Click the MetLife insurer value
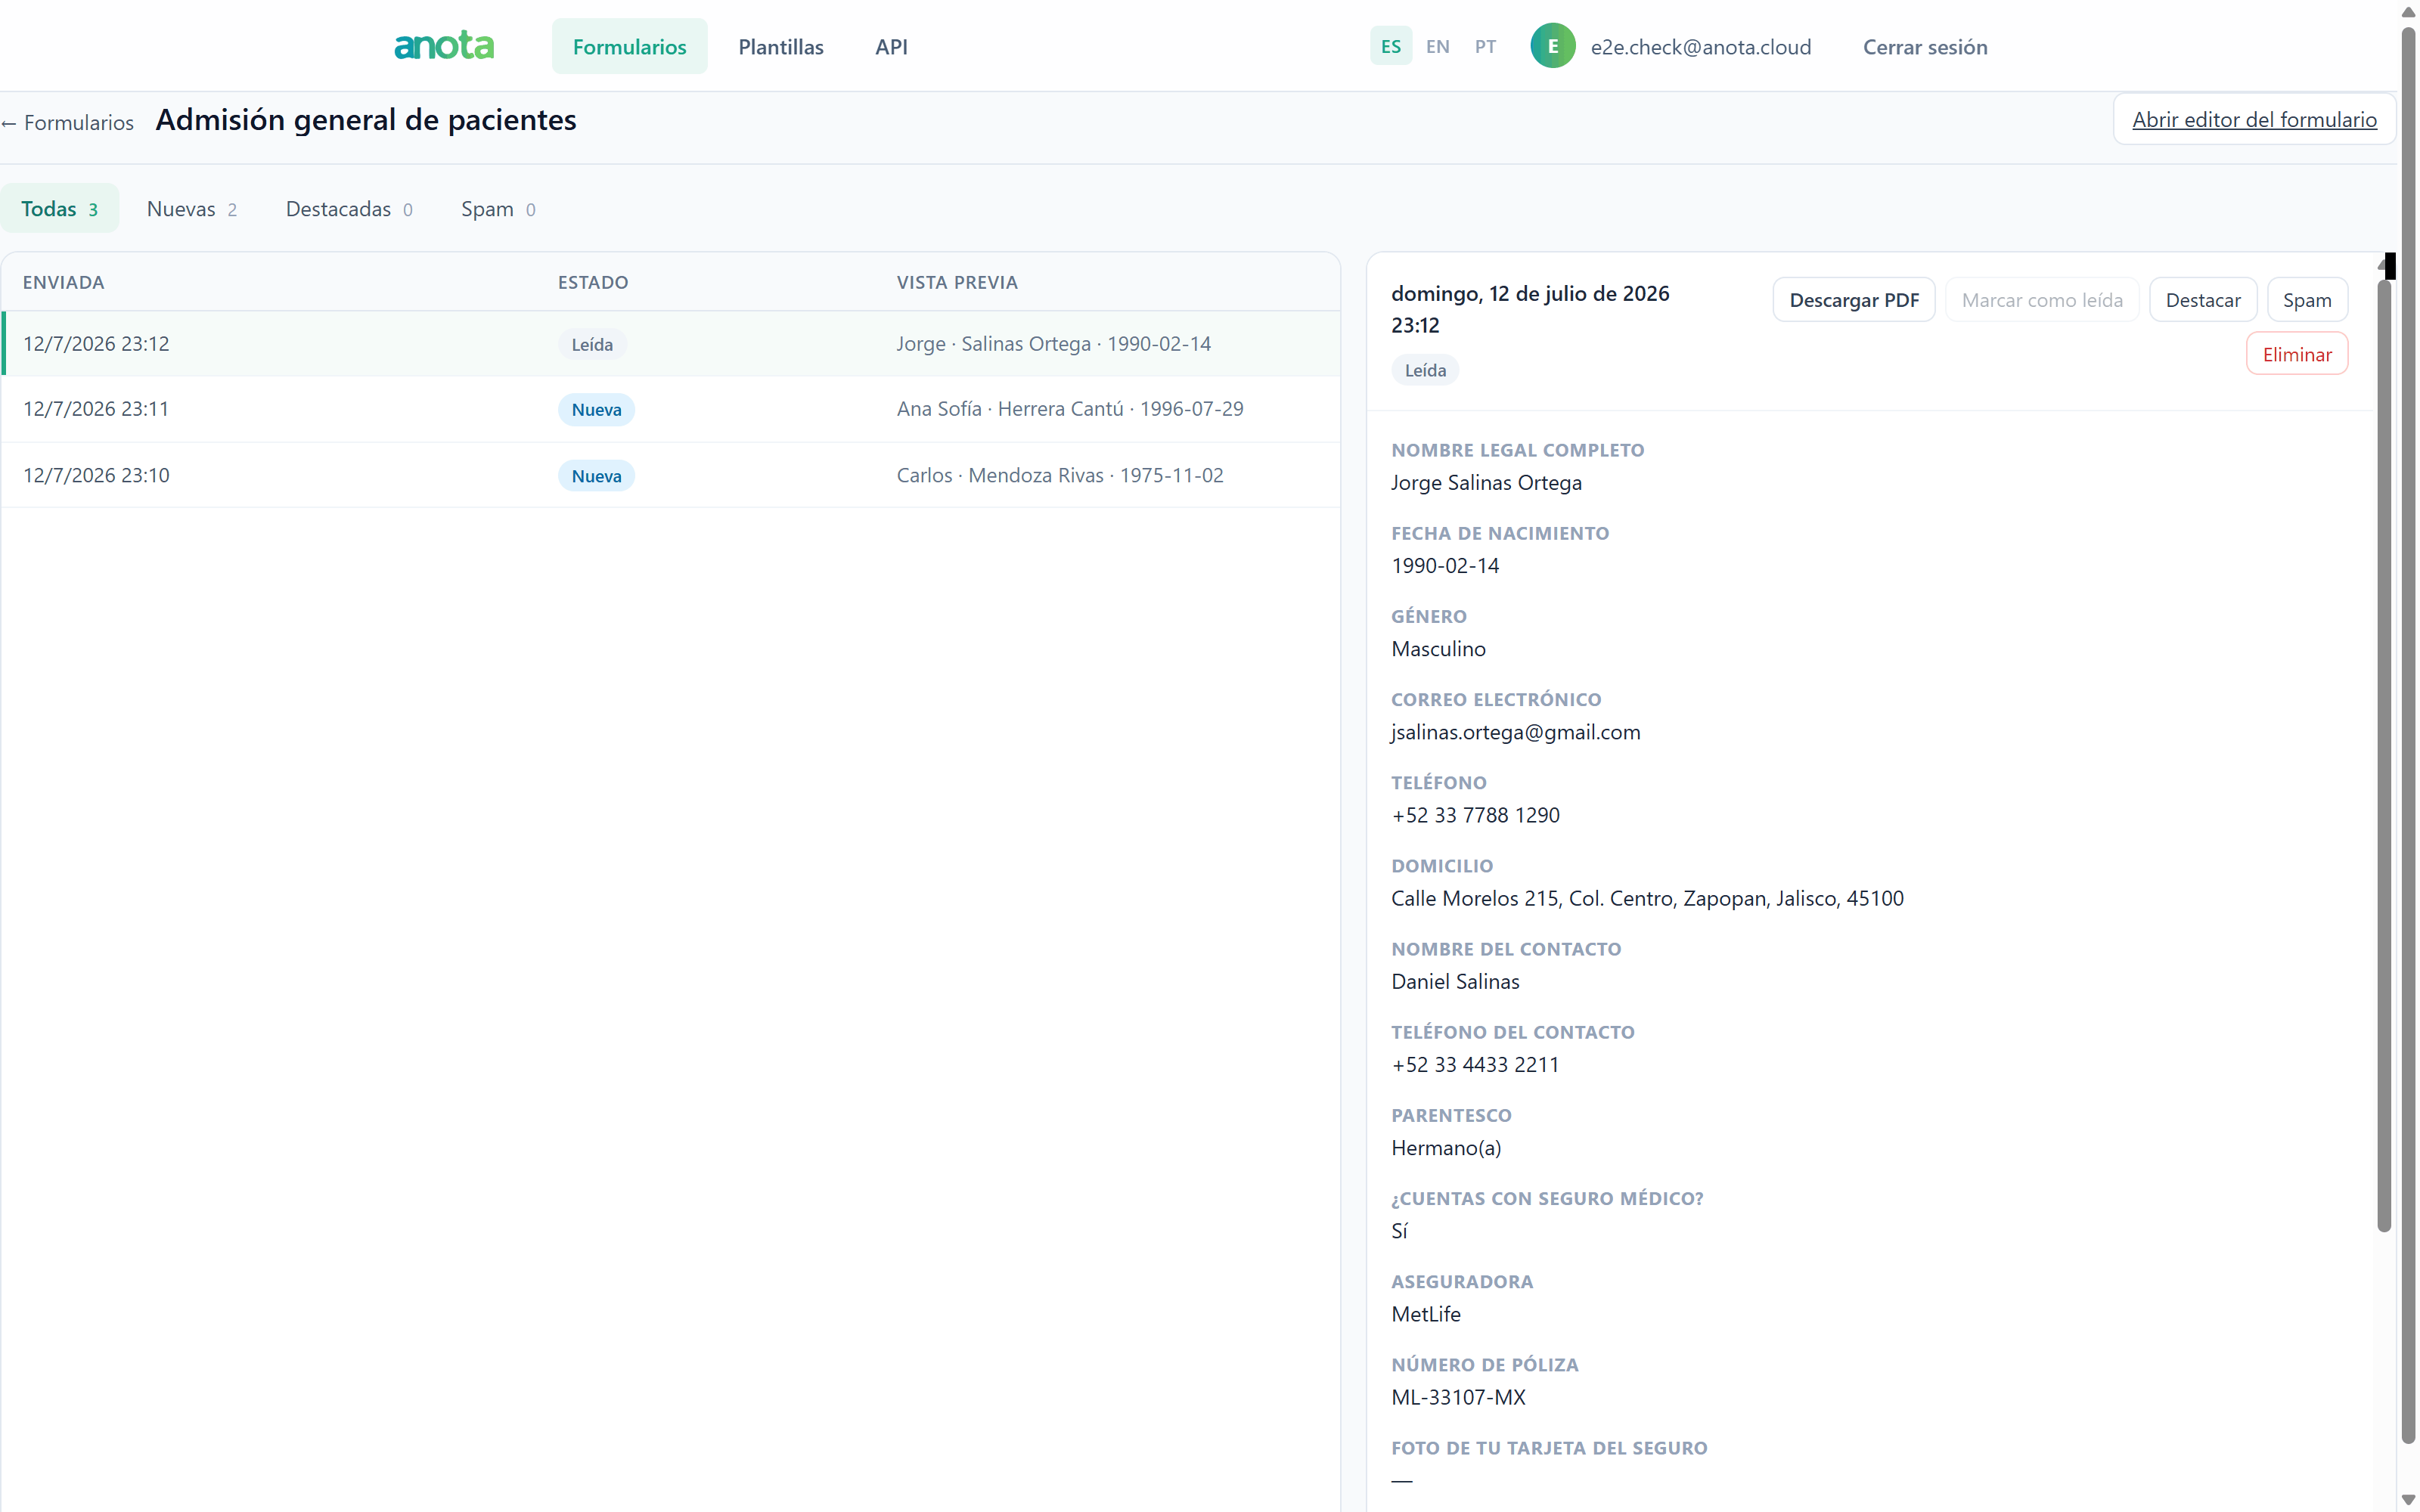 coord(1425,1313)
